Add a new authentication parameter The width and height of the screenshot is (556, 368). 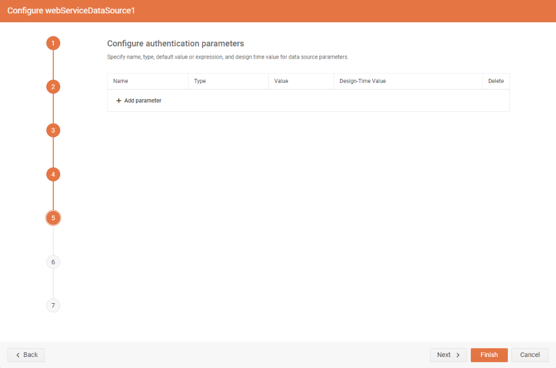[138, 100]
